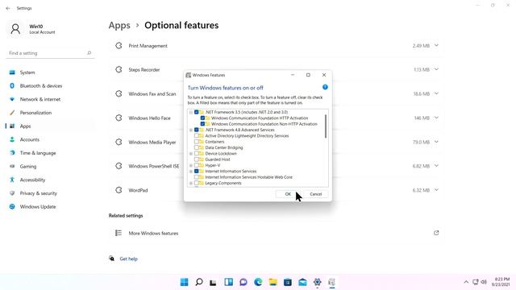Click the Print Management feature icon

tap(119, 46)
